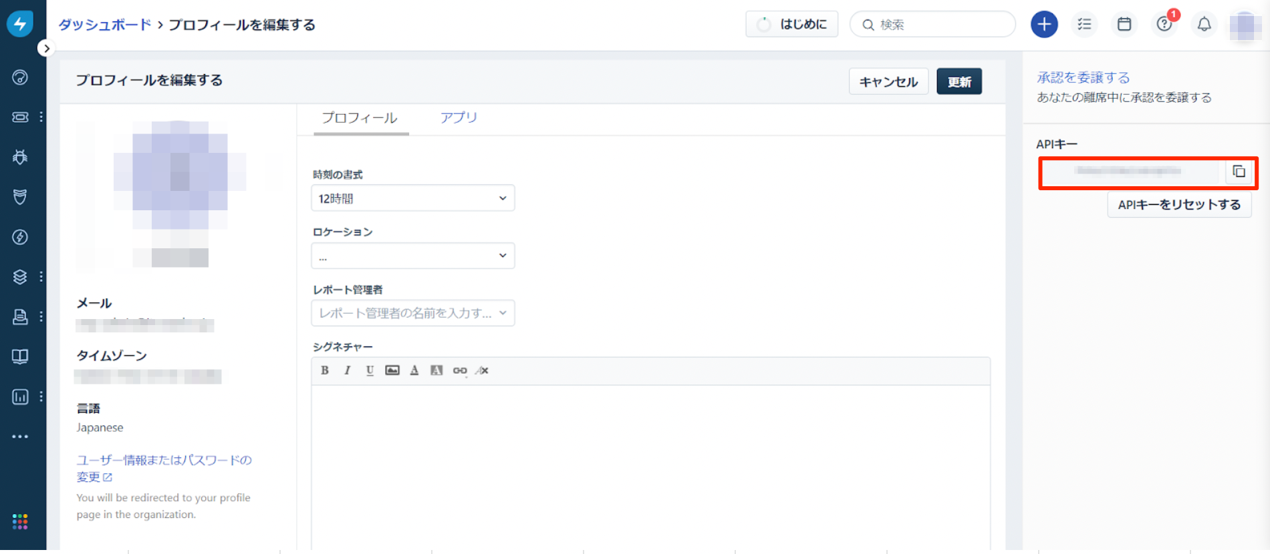Select the プロフィール tab

click(360, 118)
